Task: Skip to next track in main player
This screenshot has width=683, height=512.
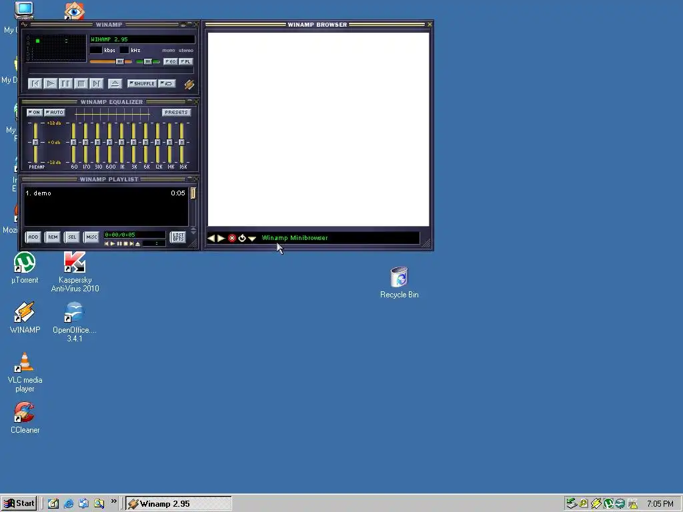Action: tap(96, 83)
